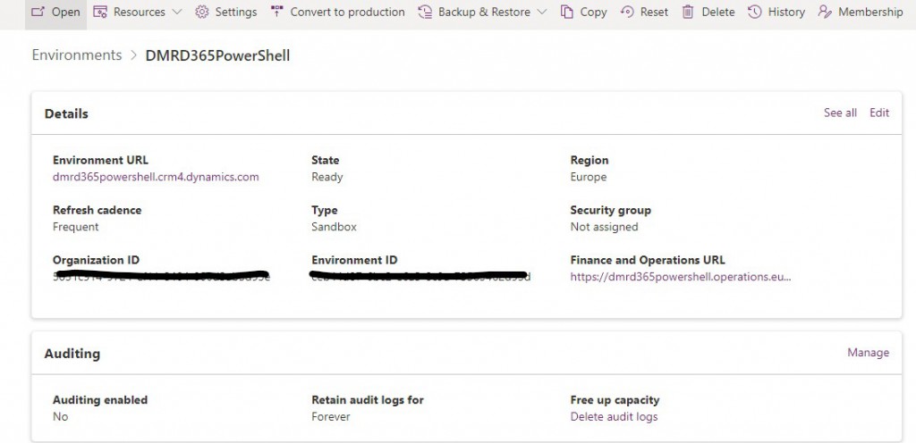Click the Security group value Not assigned
Screen dimensions: 916x443
tap(604, 228)
